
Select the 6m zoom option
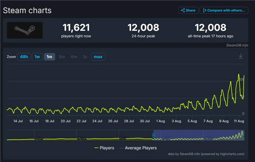tap(74, 57)
